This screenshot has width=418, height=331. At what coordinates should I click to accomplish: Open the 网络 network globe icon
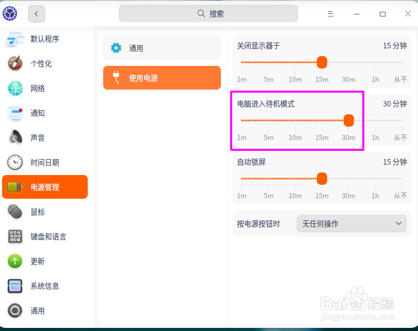click(15, 88)
